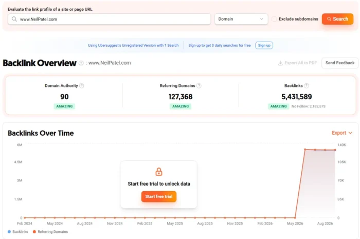Click the Domain Authority value 90
Viewport: 360px width, 239px height.
[64, 97]
